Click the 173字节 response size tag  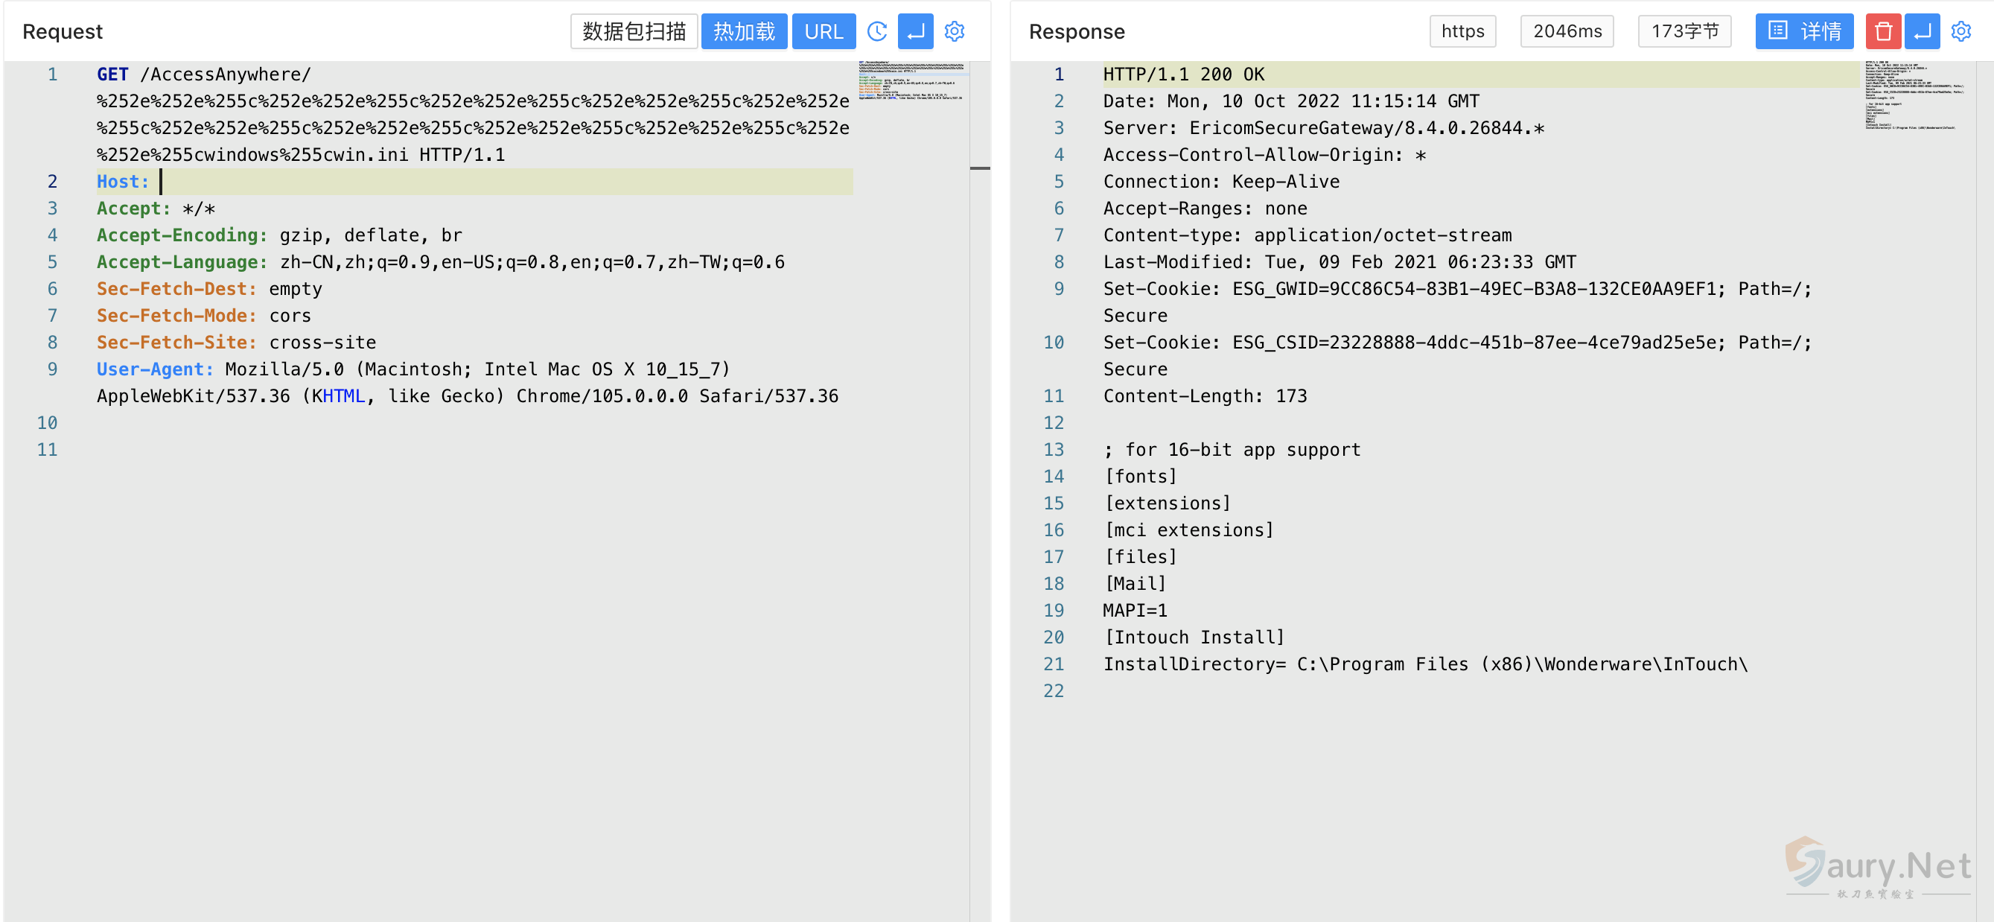point(1684,32)
